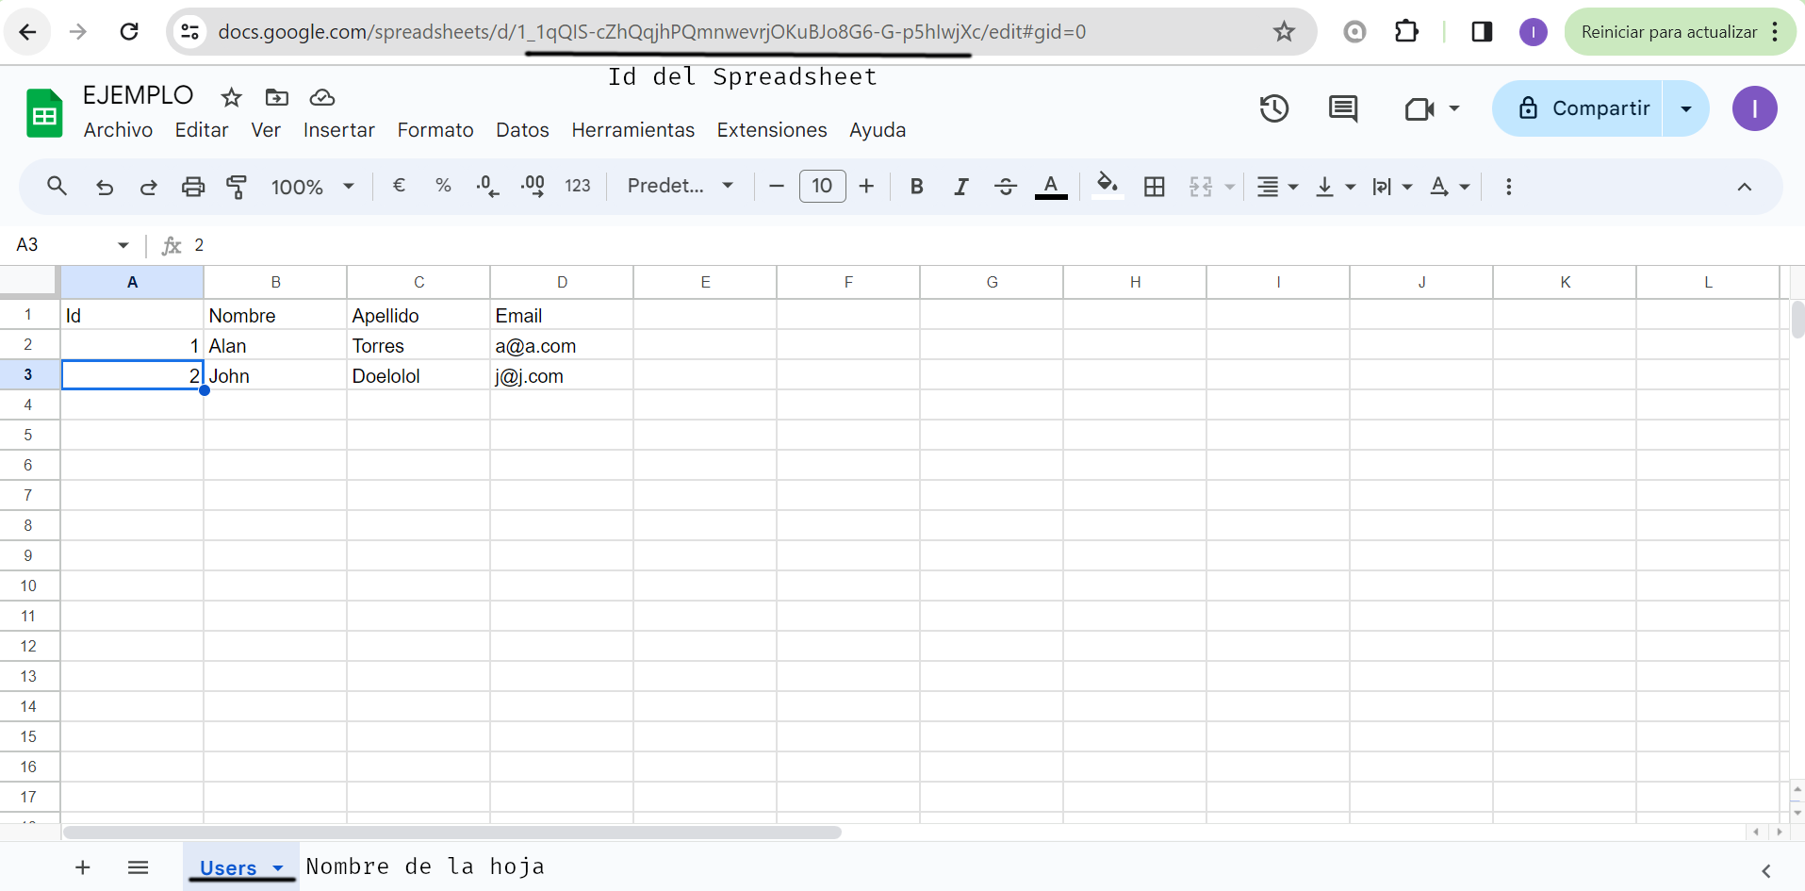Open horizontal align dropdown

coord(1277,187)
